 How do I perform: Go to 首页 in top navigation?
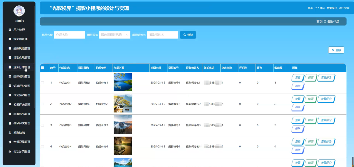pos(310,8)
